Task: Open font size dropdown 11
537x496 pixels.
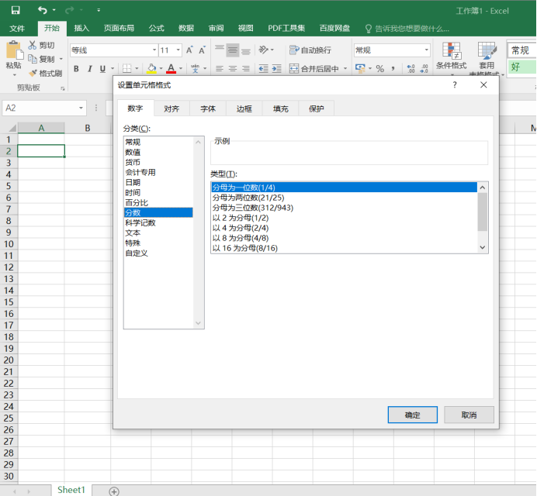Action: [178, 50]
